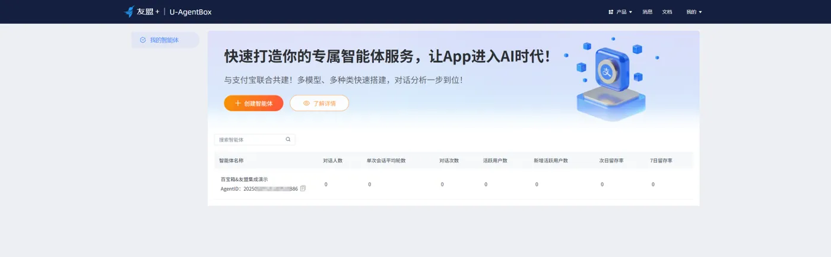Click the 新增活跃用户数 column header

pos(551,160)
